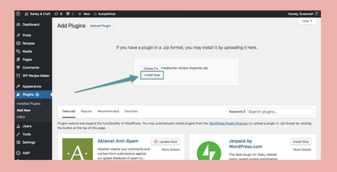Click the Appearance paintbrush icon

coord(18,87)
